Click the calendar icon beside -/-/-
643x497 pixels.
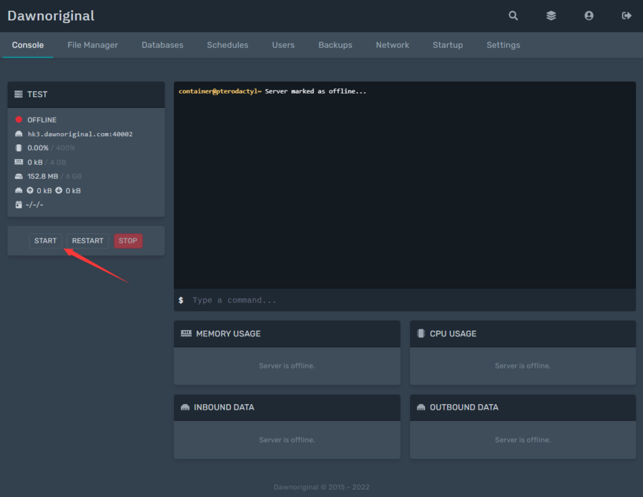pos(18,205)
